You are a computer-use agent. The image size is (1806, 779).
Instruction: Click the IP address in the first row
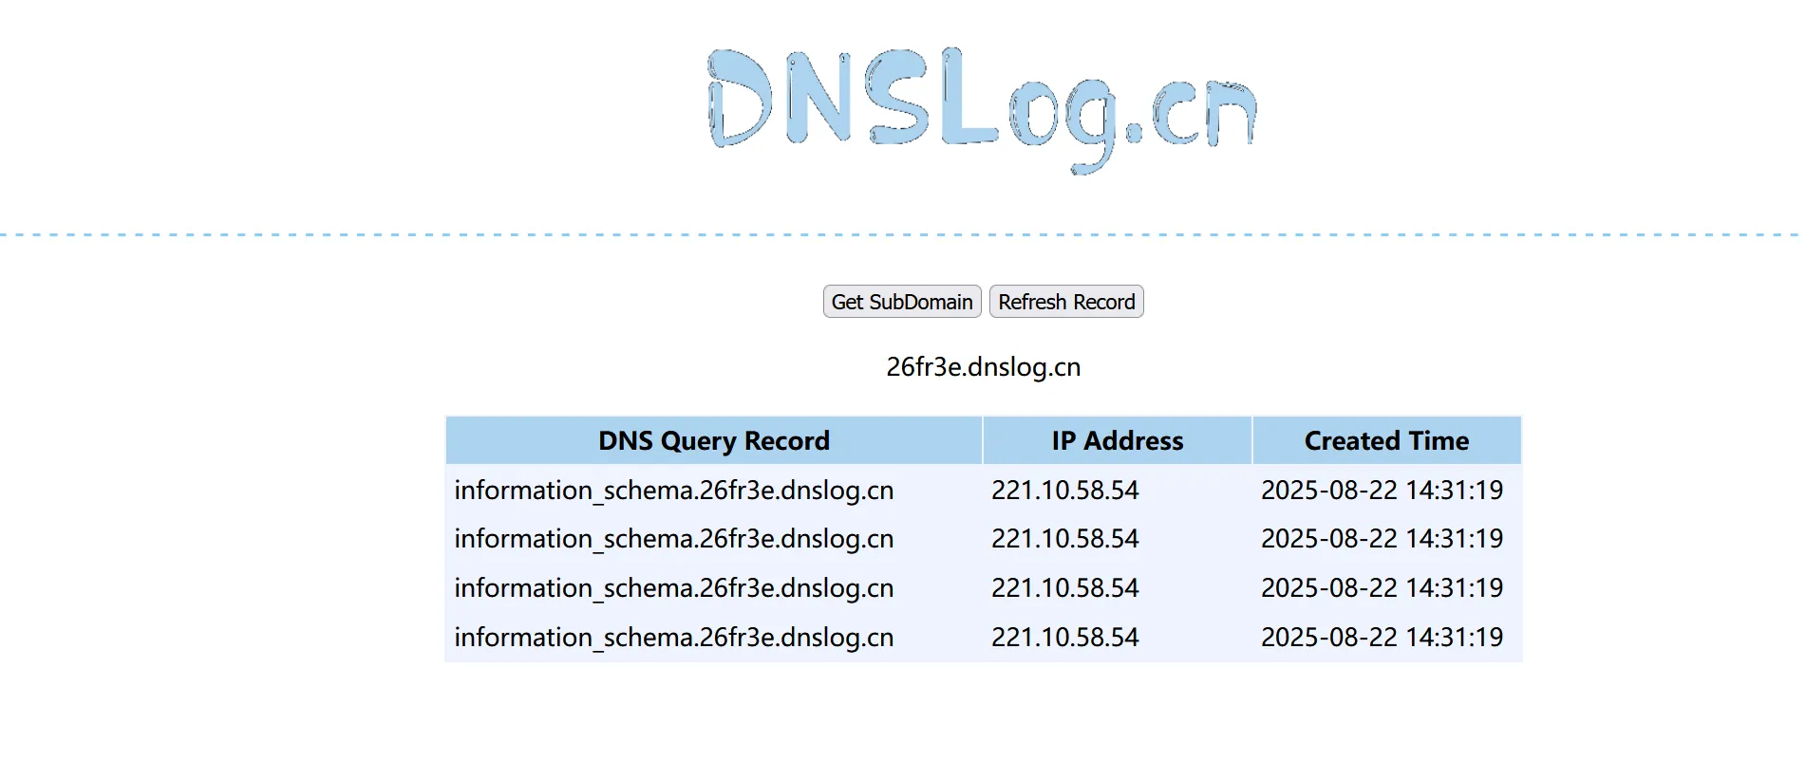pyautogui.click(x=1064, y=491)
